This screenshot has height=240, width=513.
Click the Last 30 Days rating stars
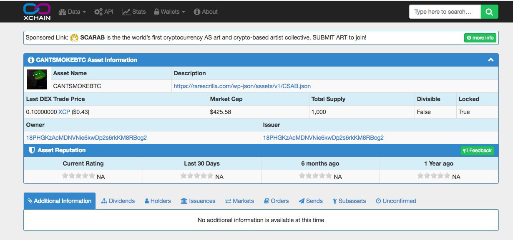pos(197,176)
